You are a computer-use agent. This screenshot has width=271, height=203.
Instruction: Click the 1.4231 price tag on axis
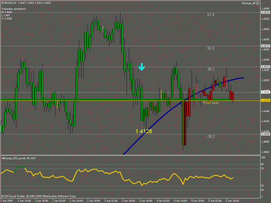pyautogui.click(x=265, y=67)
